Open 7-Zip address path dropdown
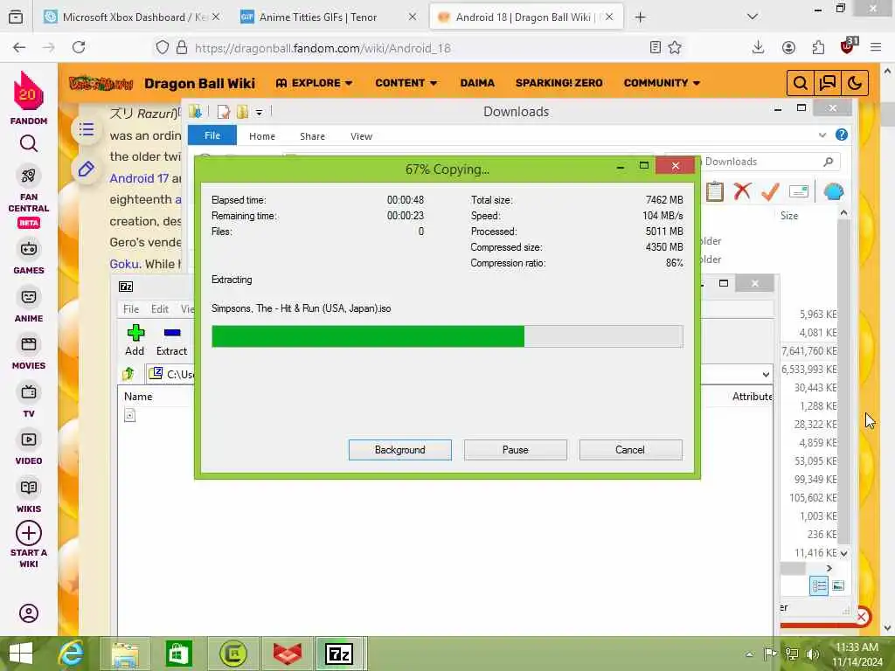The image size is (895, 671). 766,375
